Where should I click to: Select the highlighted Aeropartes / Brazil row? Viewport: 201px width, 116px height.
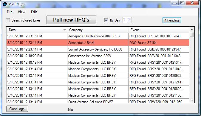click(x=98, y=43)
